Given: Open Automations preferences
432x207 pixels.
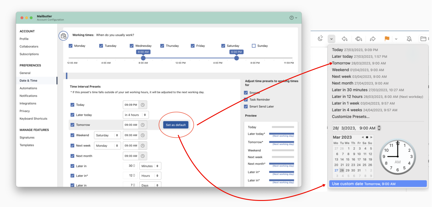Looking at the screenshot, I should pos(28,88).
